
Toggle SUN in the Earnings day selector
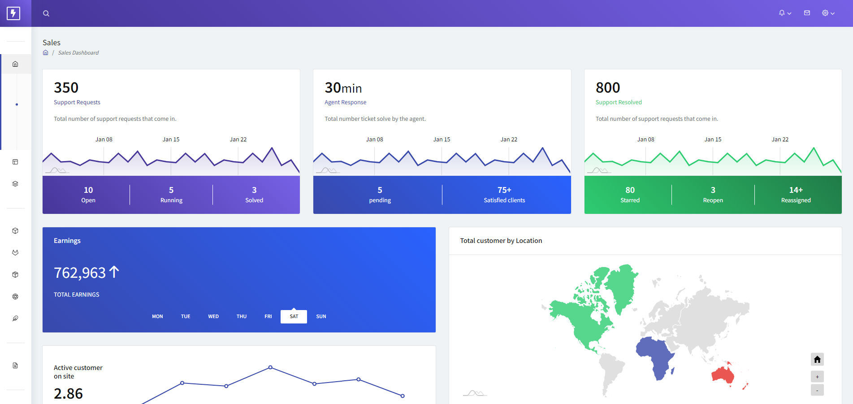point(321,316)
